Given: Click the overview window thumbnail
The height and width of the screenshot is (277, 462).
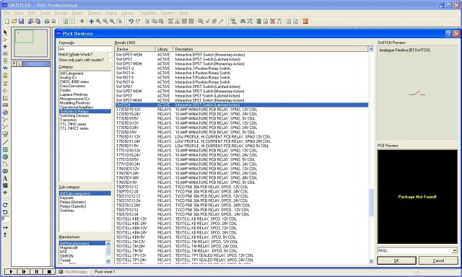Looking at the screenshot, I should point(30,43).
